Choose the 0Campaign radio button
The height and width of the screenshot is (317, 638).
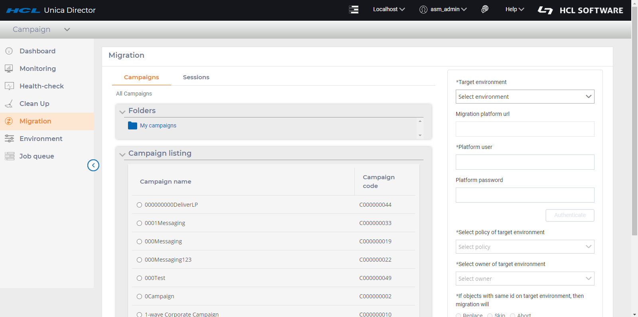pos(139,297)
